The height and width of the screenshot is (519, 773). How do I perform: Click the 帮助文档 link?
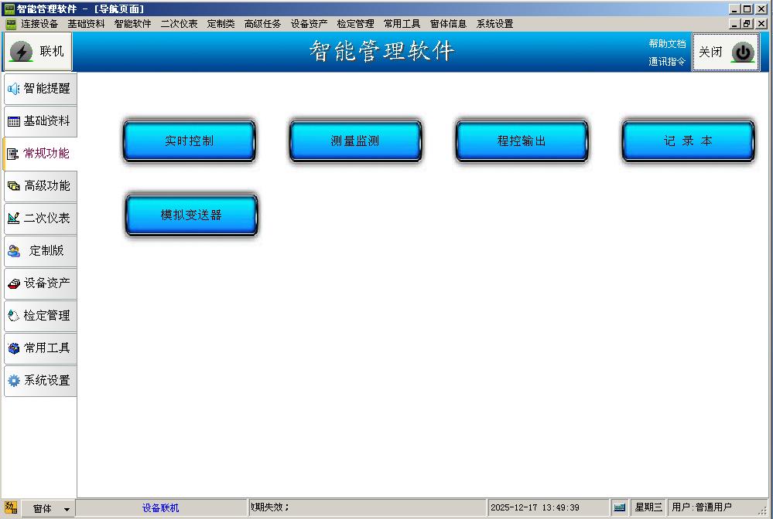click(x=666, y=44)
